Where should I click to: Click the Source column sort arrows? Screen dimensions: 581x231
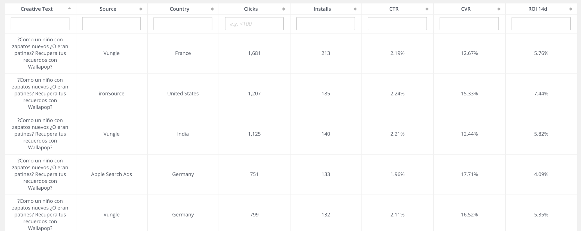coord(141,9)
